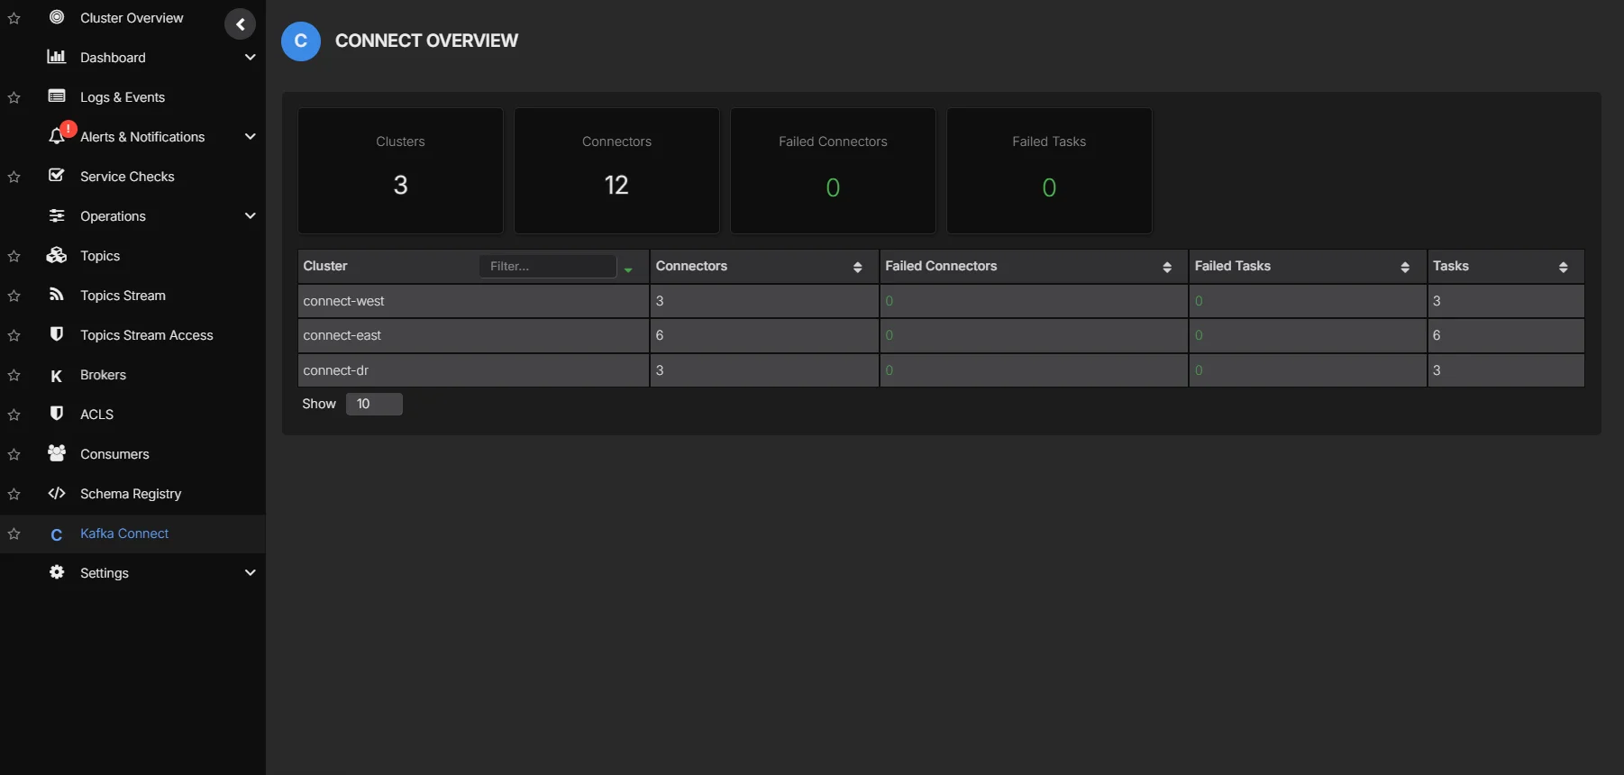Screen dimensions: 1624x775
Task: Expand the Settings submenu chevron
Action: click(250, 573)
